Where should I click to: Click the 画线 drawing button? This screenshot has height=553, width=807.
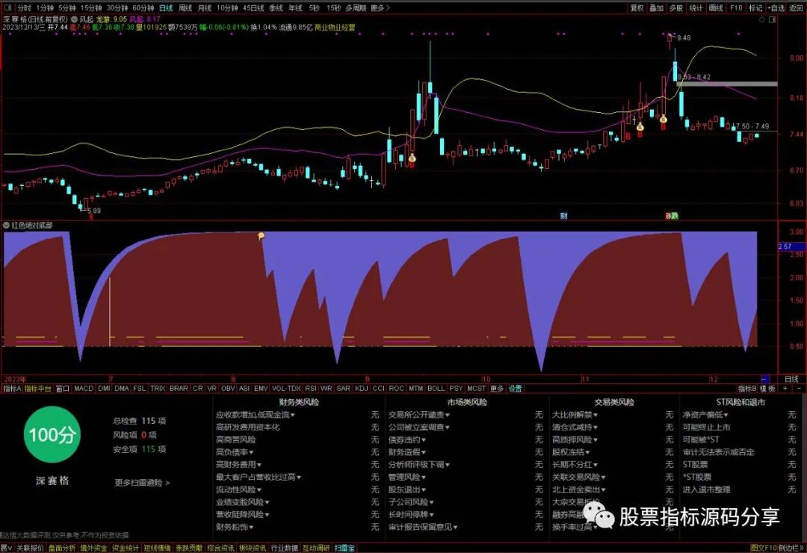click(716, 7)
